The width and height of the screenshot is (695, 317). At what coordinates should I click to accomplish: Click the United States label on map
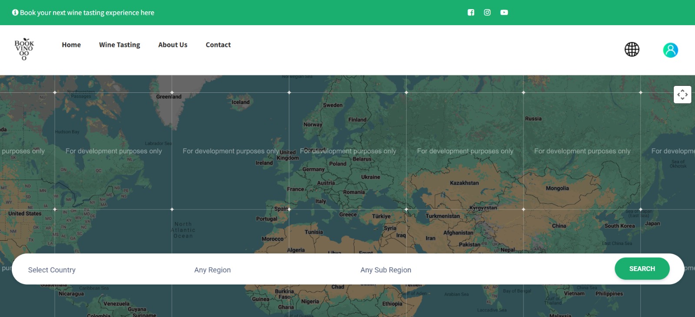coord(25,213)
